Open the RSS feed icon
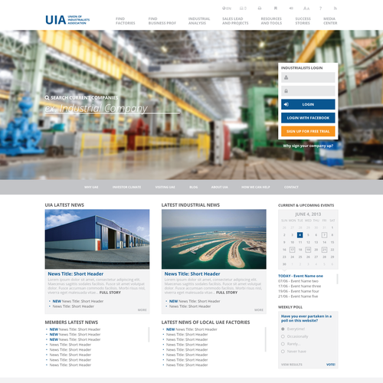 pyautogui.click(x=336, y=8)
